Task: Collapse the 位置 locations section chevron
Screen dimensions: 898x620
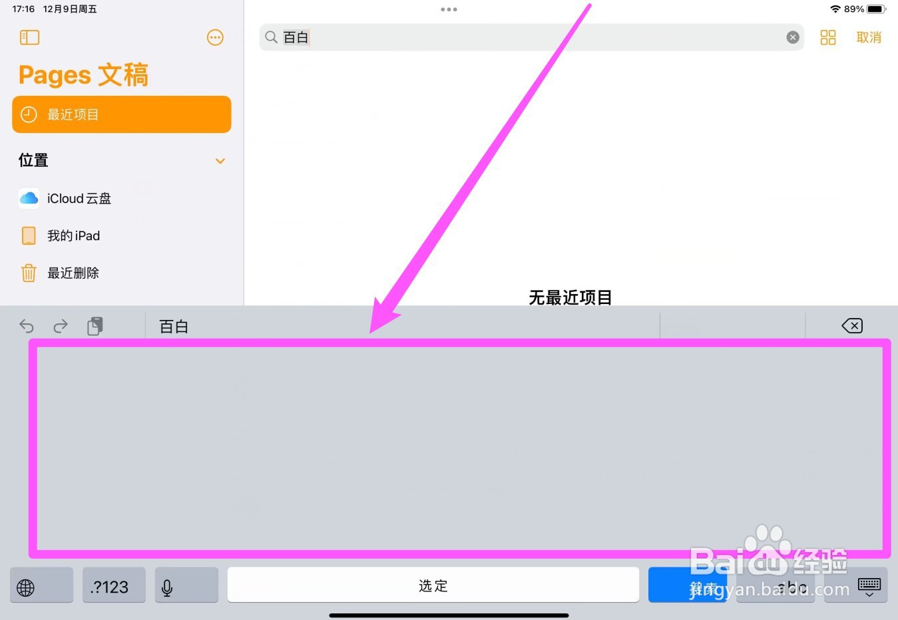Action: (220, 161)
